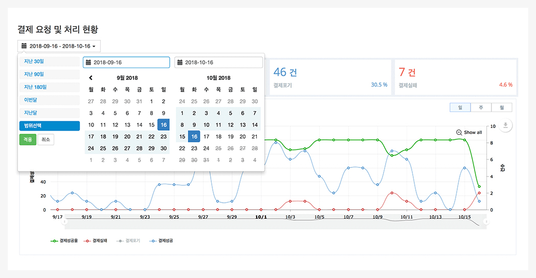Click the 취소 cancel button
Image resolution: width=536 pixels, height=278 pixels.
pos(46,139)
